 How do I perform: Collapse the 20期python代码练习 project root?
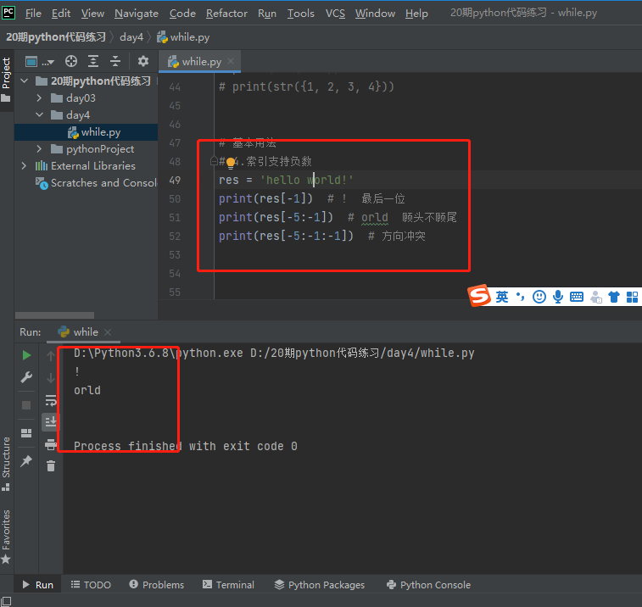click(x=24, y=81)
